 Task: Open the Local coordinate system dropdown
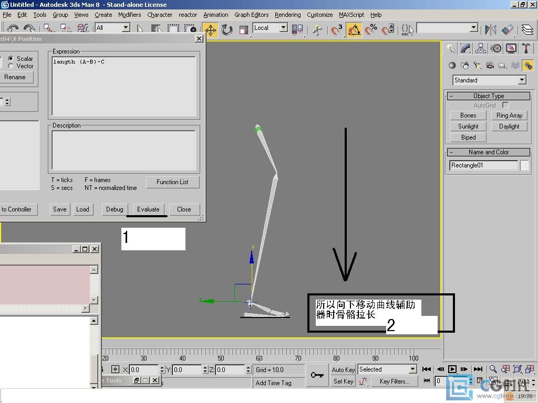(x=283, y=28)
